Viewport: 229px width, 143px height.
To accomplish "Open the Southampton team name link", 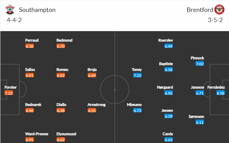I will 37,10.
